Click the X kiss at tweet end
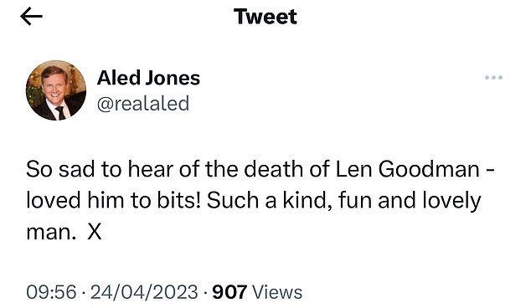Viewport: 531px width, 308px height. pyautogui.click(x=95, y=232)
